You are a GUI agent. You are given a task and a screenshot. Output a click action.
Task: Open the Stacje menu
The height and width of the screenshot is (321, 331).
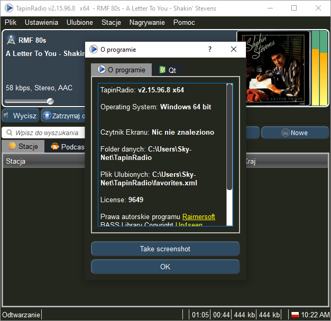click(x=111, y=22)
